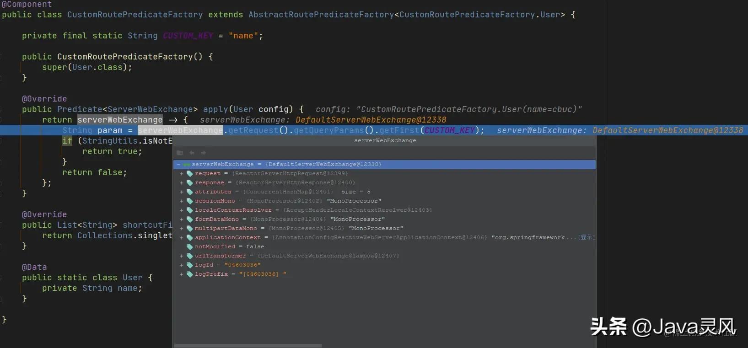Expand the multipartDataMono node

(182, 229)
